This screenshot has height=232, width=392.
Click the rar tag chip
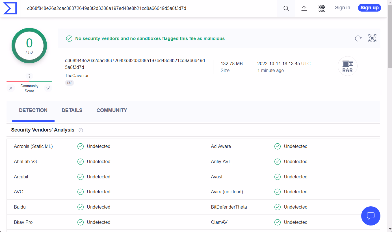[x=70, y=83]
